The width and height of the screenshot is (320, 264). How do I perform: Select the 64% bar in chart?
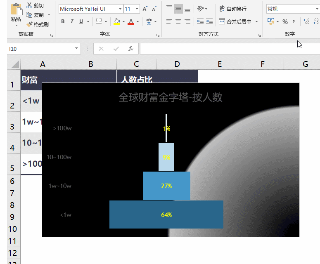click(x=166, y=214)
